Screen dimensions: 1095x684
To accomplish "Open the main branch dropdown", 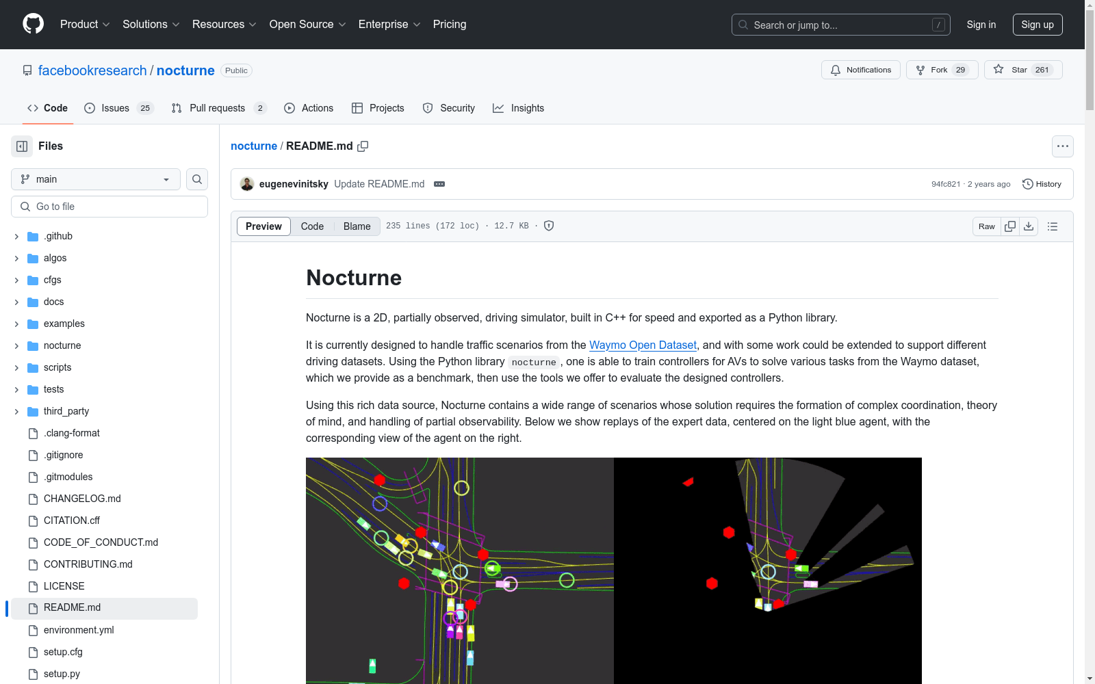I will pos(96,179).
